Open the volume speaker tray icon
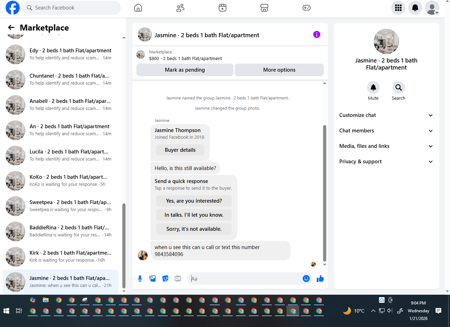The image size is (450, 327). pos(390,311)
